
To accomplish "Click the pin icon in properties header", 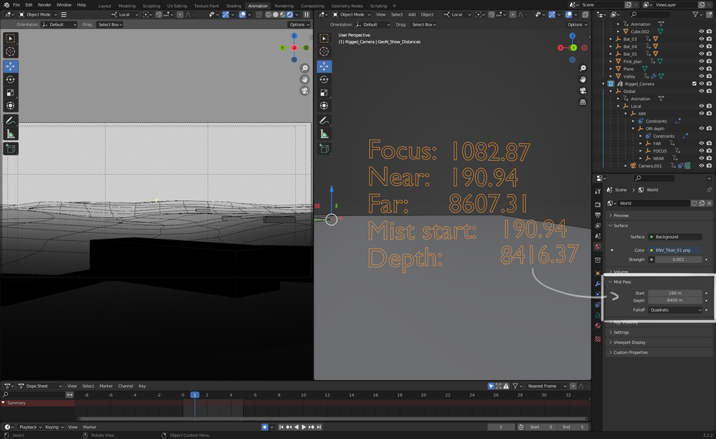I will tap(709, 190).
